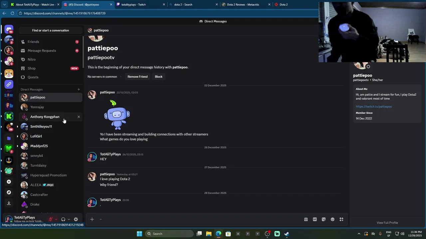
Task: Open the emoji picker
Action: [332, 219]
